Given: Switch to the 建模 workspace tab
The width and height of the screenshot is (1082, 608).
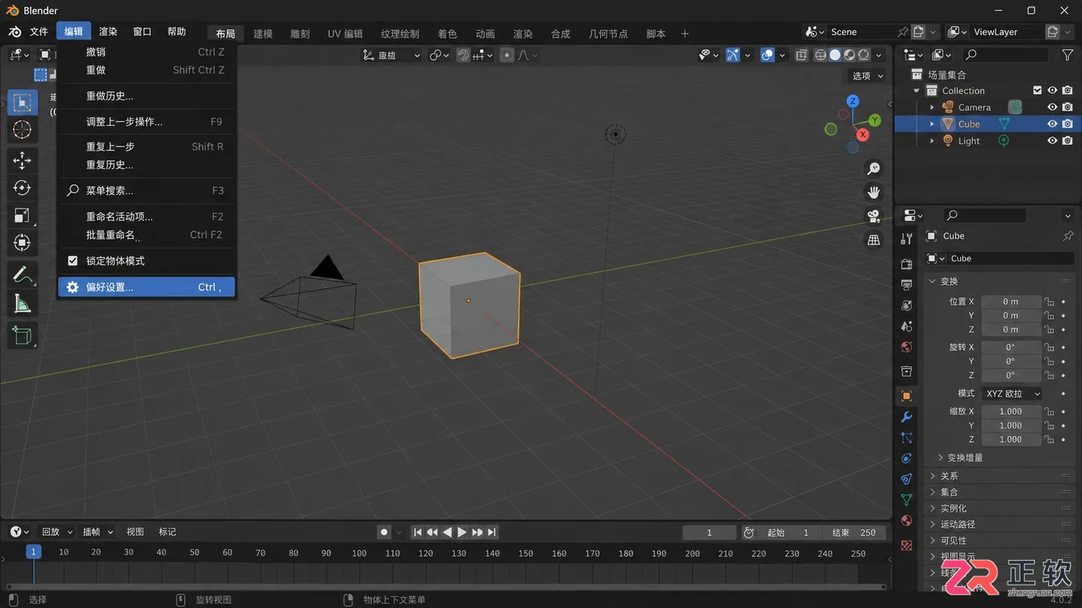Looking at the screenshot, I should (263, 34).
